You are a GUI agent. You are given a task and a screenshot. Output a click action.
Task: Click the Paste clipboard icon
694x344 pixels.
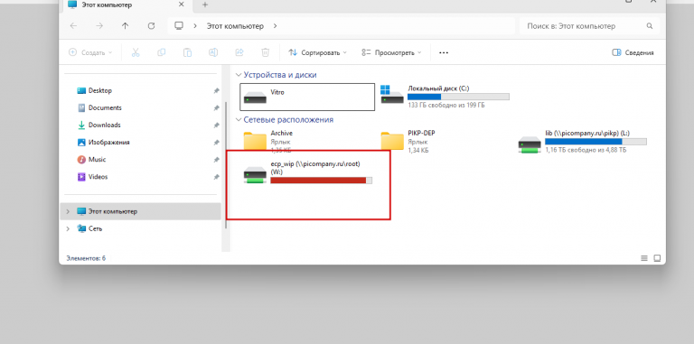click(187, 52)
